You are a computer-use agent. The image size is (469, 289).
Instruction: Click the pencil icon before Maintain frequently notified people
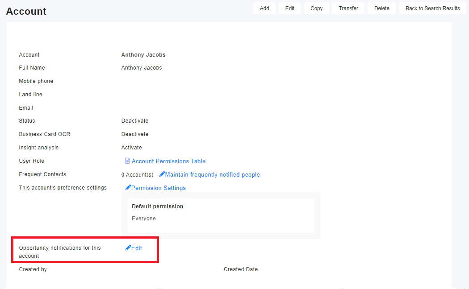[x=162, y=174]
